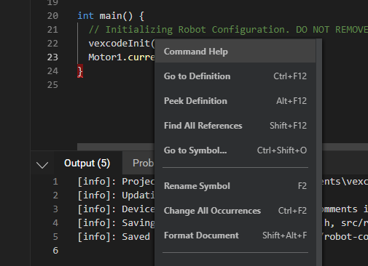Click Find All References option
This screenshot has height=266, width=368.
[x=235, y=126]
